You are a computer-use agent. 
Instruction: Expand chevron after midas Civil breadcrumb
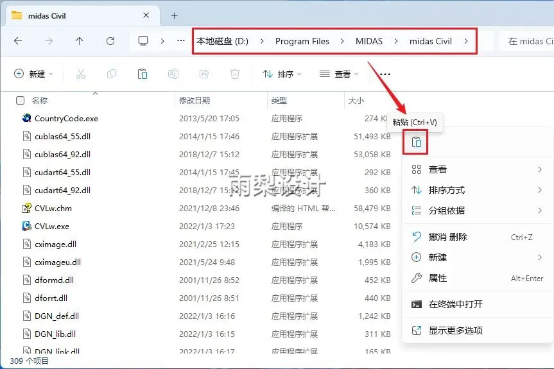click(466, 41)
